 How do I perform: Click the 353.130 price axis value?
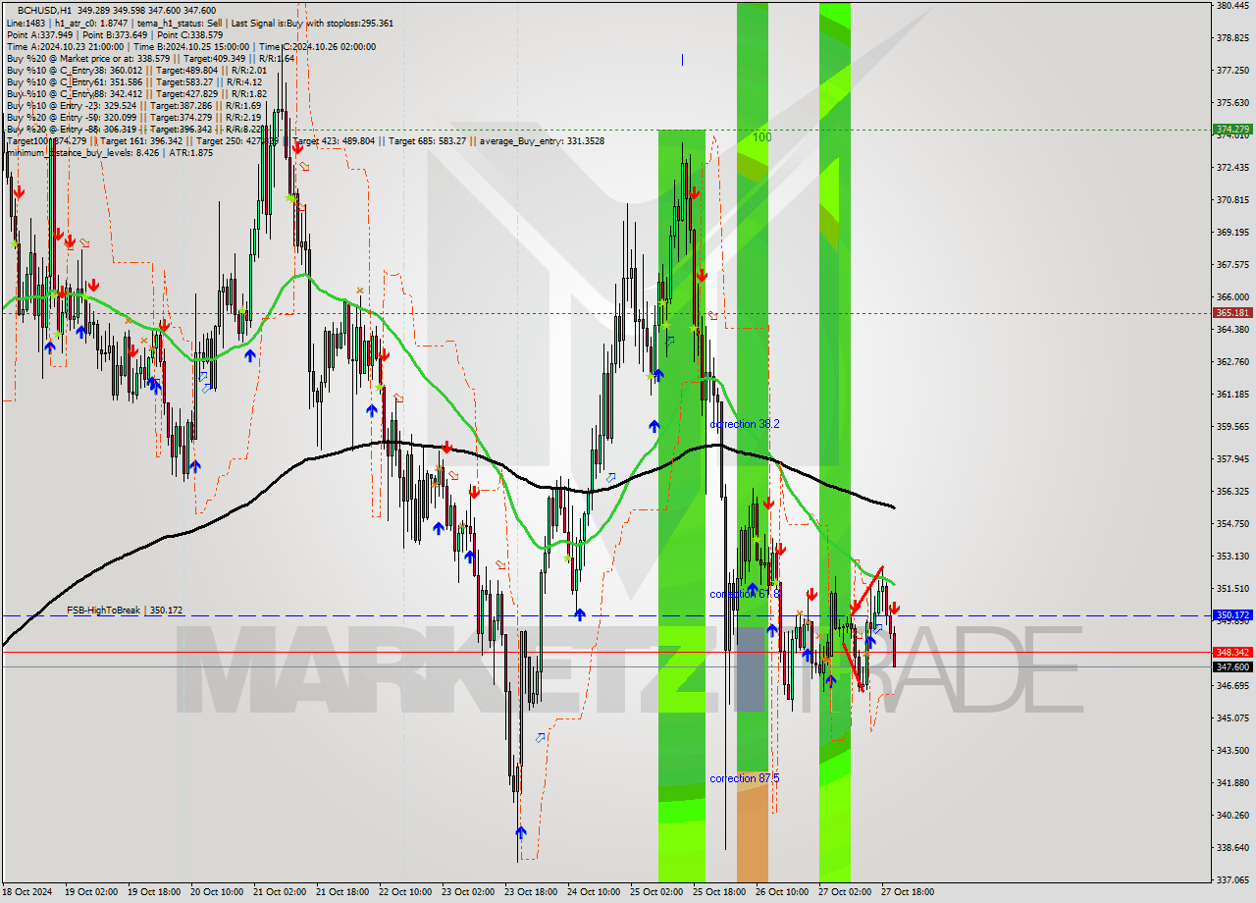click(x=1231, y=557)
